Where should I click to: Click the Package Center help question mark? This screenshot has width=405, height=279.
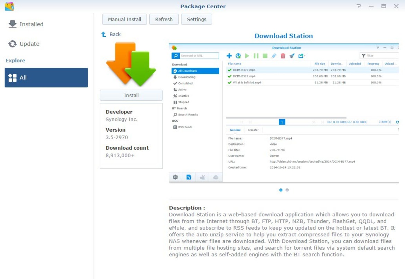(359, 6)
